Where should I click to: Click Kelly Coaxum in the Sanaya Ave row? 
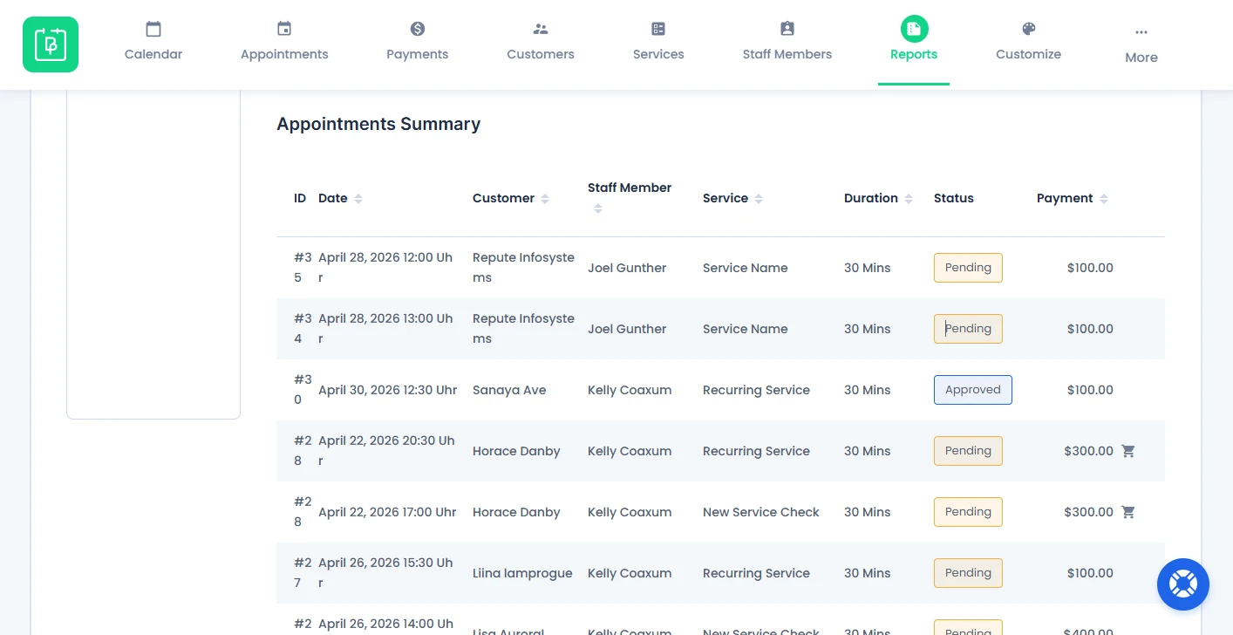pyautogui.click(x=630, y=390)
